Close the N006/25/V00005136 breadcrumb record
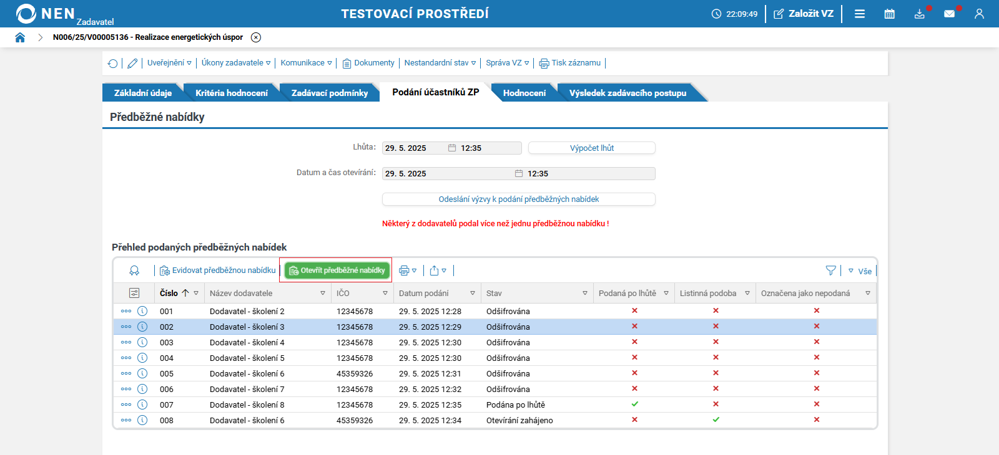This screenshot has width=999, height=455. (x=256, y=37)
